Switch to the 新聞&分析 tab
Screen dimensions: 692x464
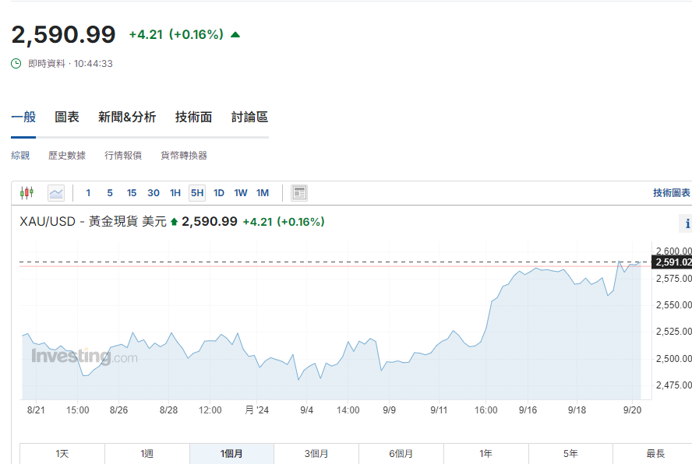[128, 117]
